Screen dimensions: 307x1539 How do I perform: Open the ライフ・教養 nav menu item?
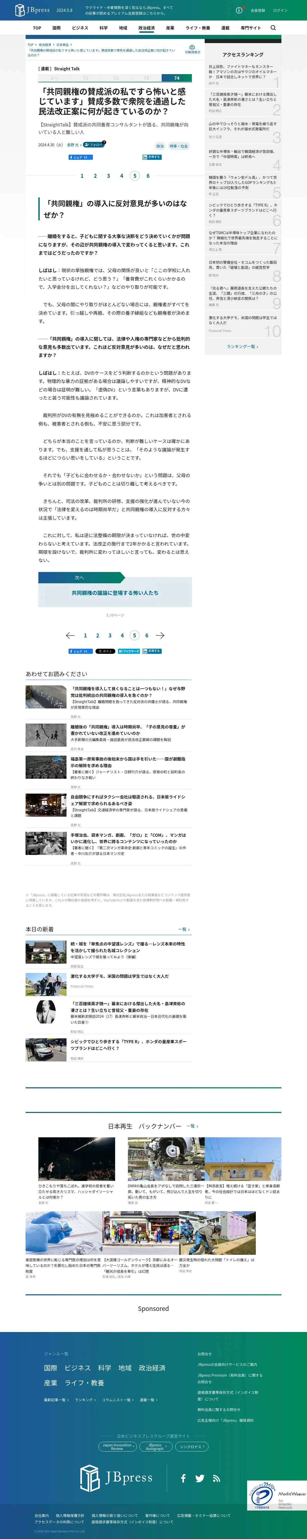pos(198,28)
